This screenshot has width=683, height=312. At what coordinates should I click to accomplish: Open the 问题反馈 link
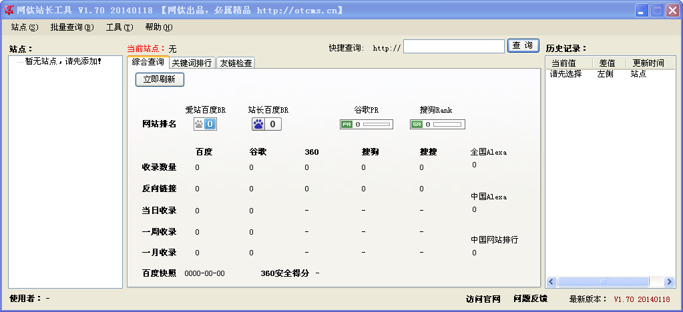pos(531,299)
